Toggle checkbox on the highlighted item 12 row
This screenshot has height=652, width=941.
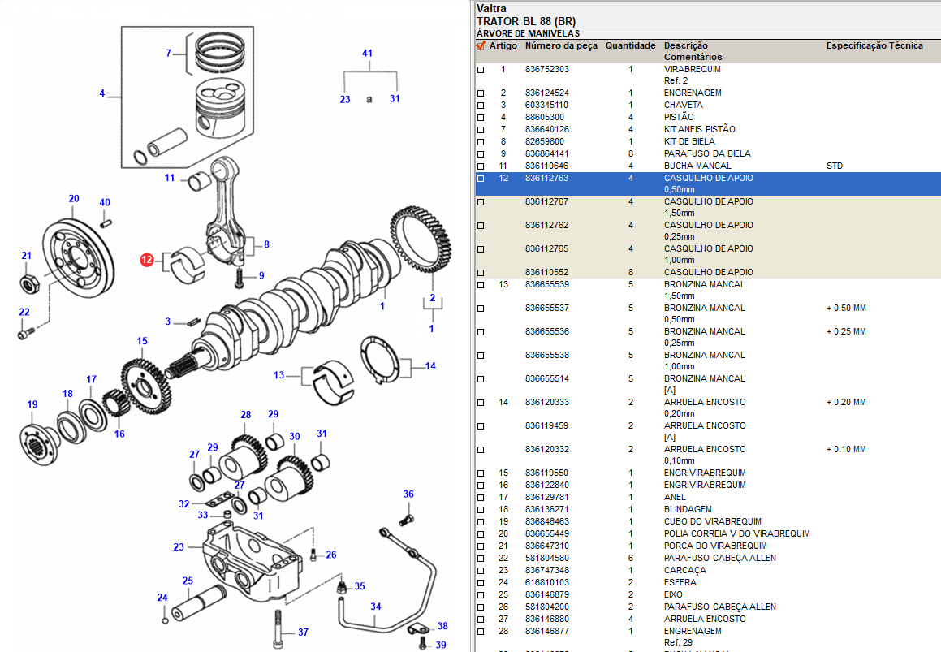(x=481, y=179)
